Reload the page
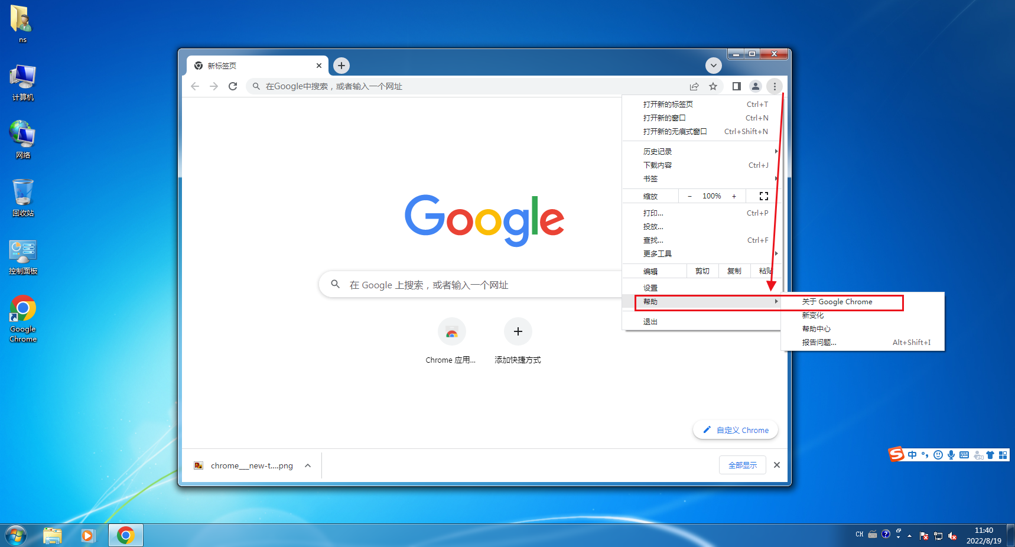 tap(233, 86)
